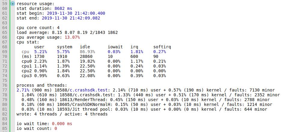Click the io wait time value 0.000
Screen dimensions: 283x132
click(x=58, y=124)
